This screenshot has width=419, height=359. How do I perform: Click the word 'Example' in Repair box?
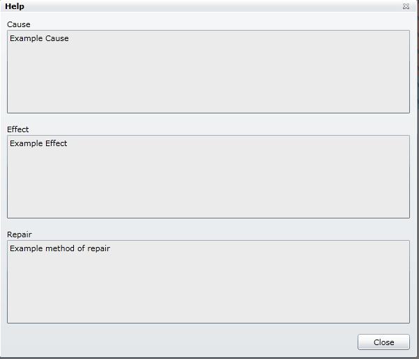point(26,249)
